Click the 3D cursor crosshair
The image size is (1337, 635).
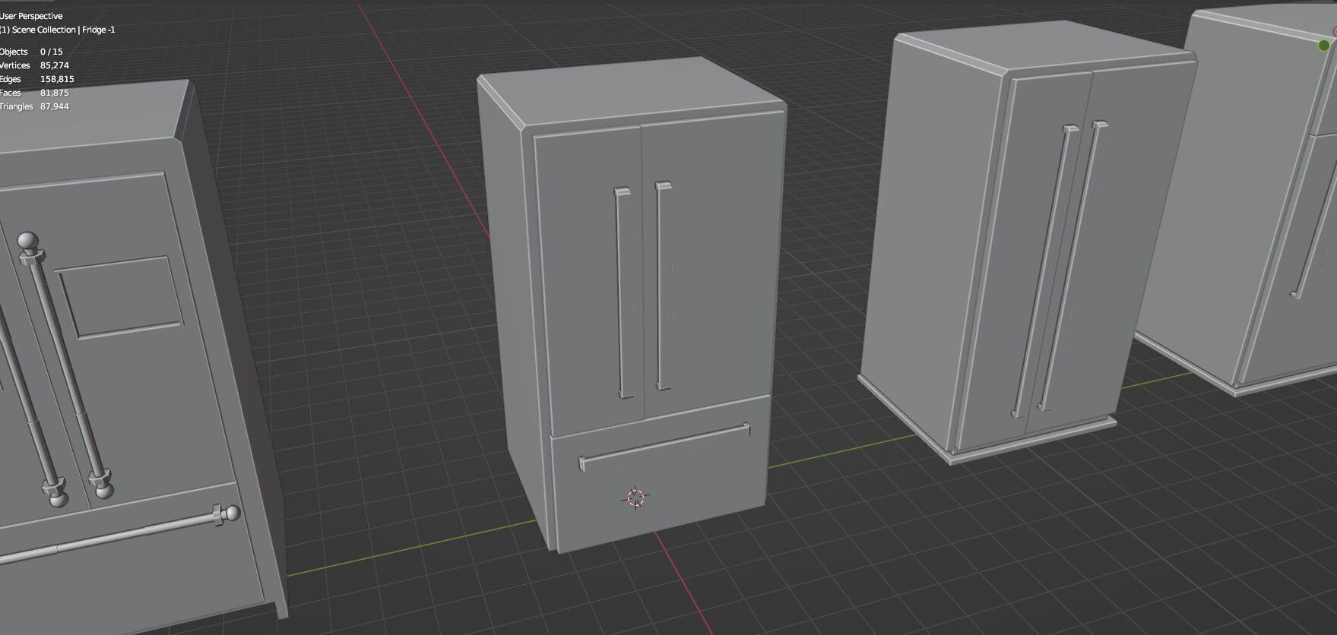point(635,498)
